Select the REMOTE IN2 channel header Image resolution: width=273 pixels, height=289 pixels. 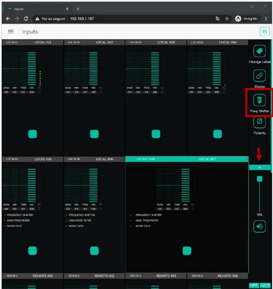[x=94, y=276]
